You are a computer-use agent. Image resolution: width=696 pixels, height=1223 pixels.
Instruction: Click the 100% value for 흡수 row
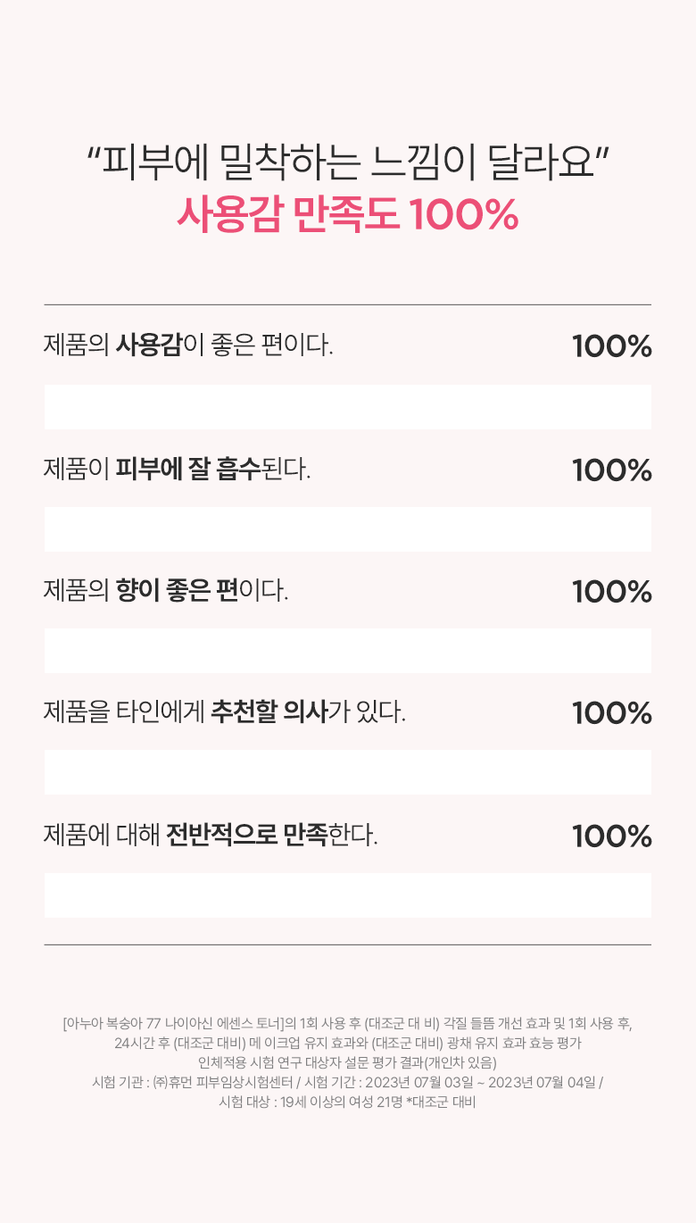[611, 470]
